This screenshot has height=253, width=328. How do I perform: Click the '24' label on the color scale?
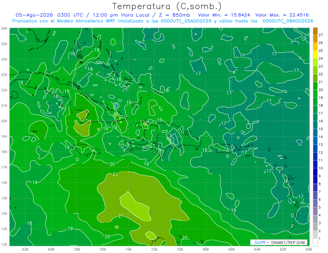tap(321, 58)
